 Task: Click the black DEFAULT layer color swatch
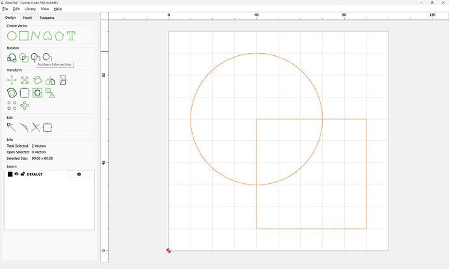[x=10, y=174]
